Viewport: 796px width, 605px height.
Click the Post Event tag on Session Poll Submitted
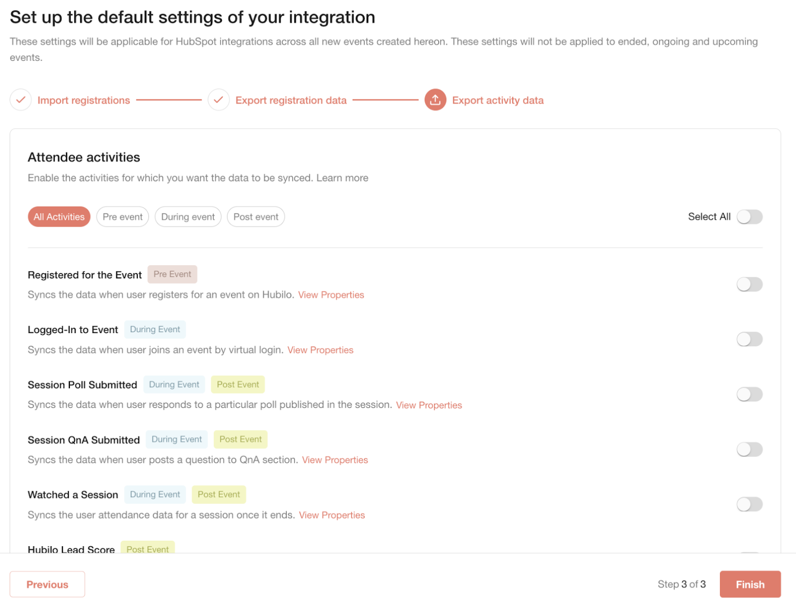pos(238,385)
